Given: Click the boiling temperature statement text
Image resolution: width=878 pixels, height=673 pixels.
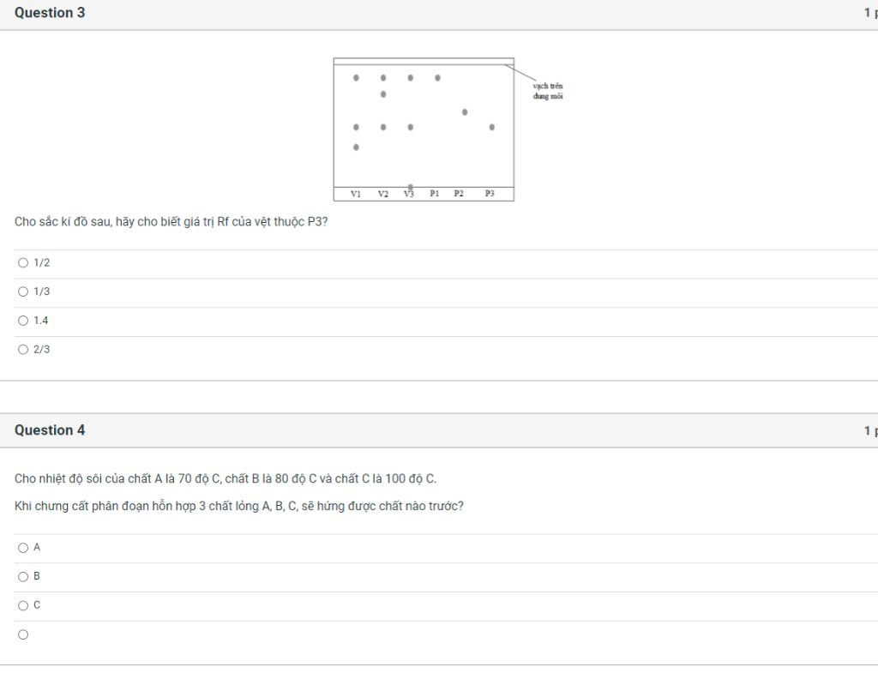Looking at the screenshot, I should 226,478.
